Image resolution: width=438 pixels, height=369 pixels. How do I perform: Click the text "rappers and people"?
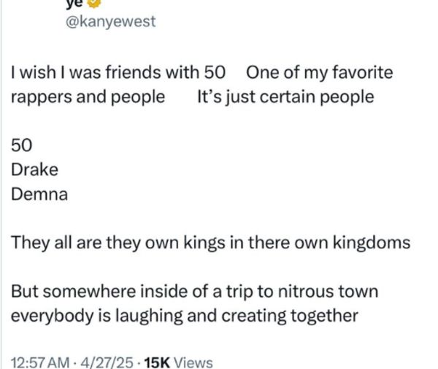point(88,97)
